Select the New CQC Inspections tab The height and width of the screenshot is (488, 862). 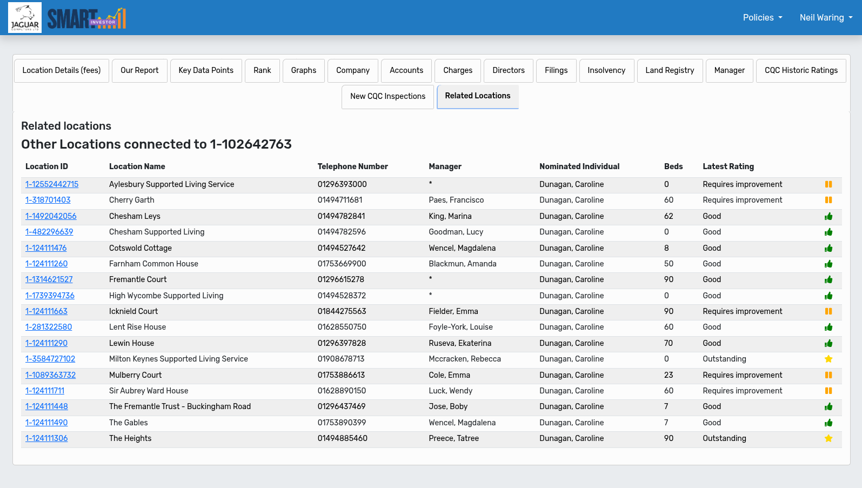click(387, 96)
